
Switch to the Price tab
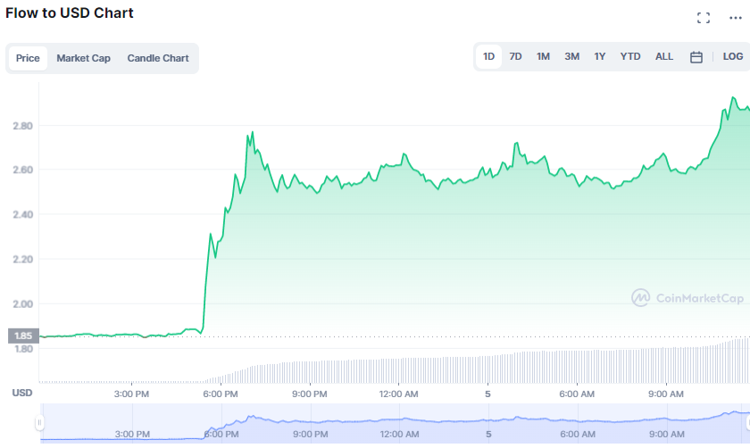click(x=28, y=58)
